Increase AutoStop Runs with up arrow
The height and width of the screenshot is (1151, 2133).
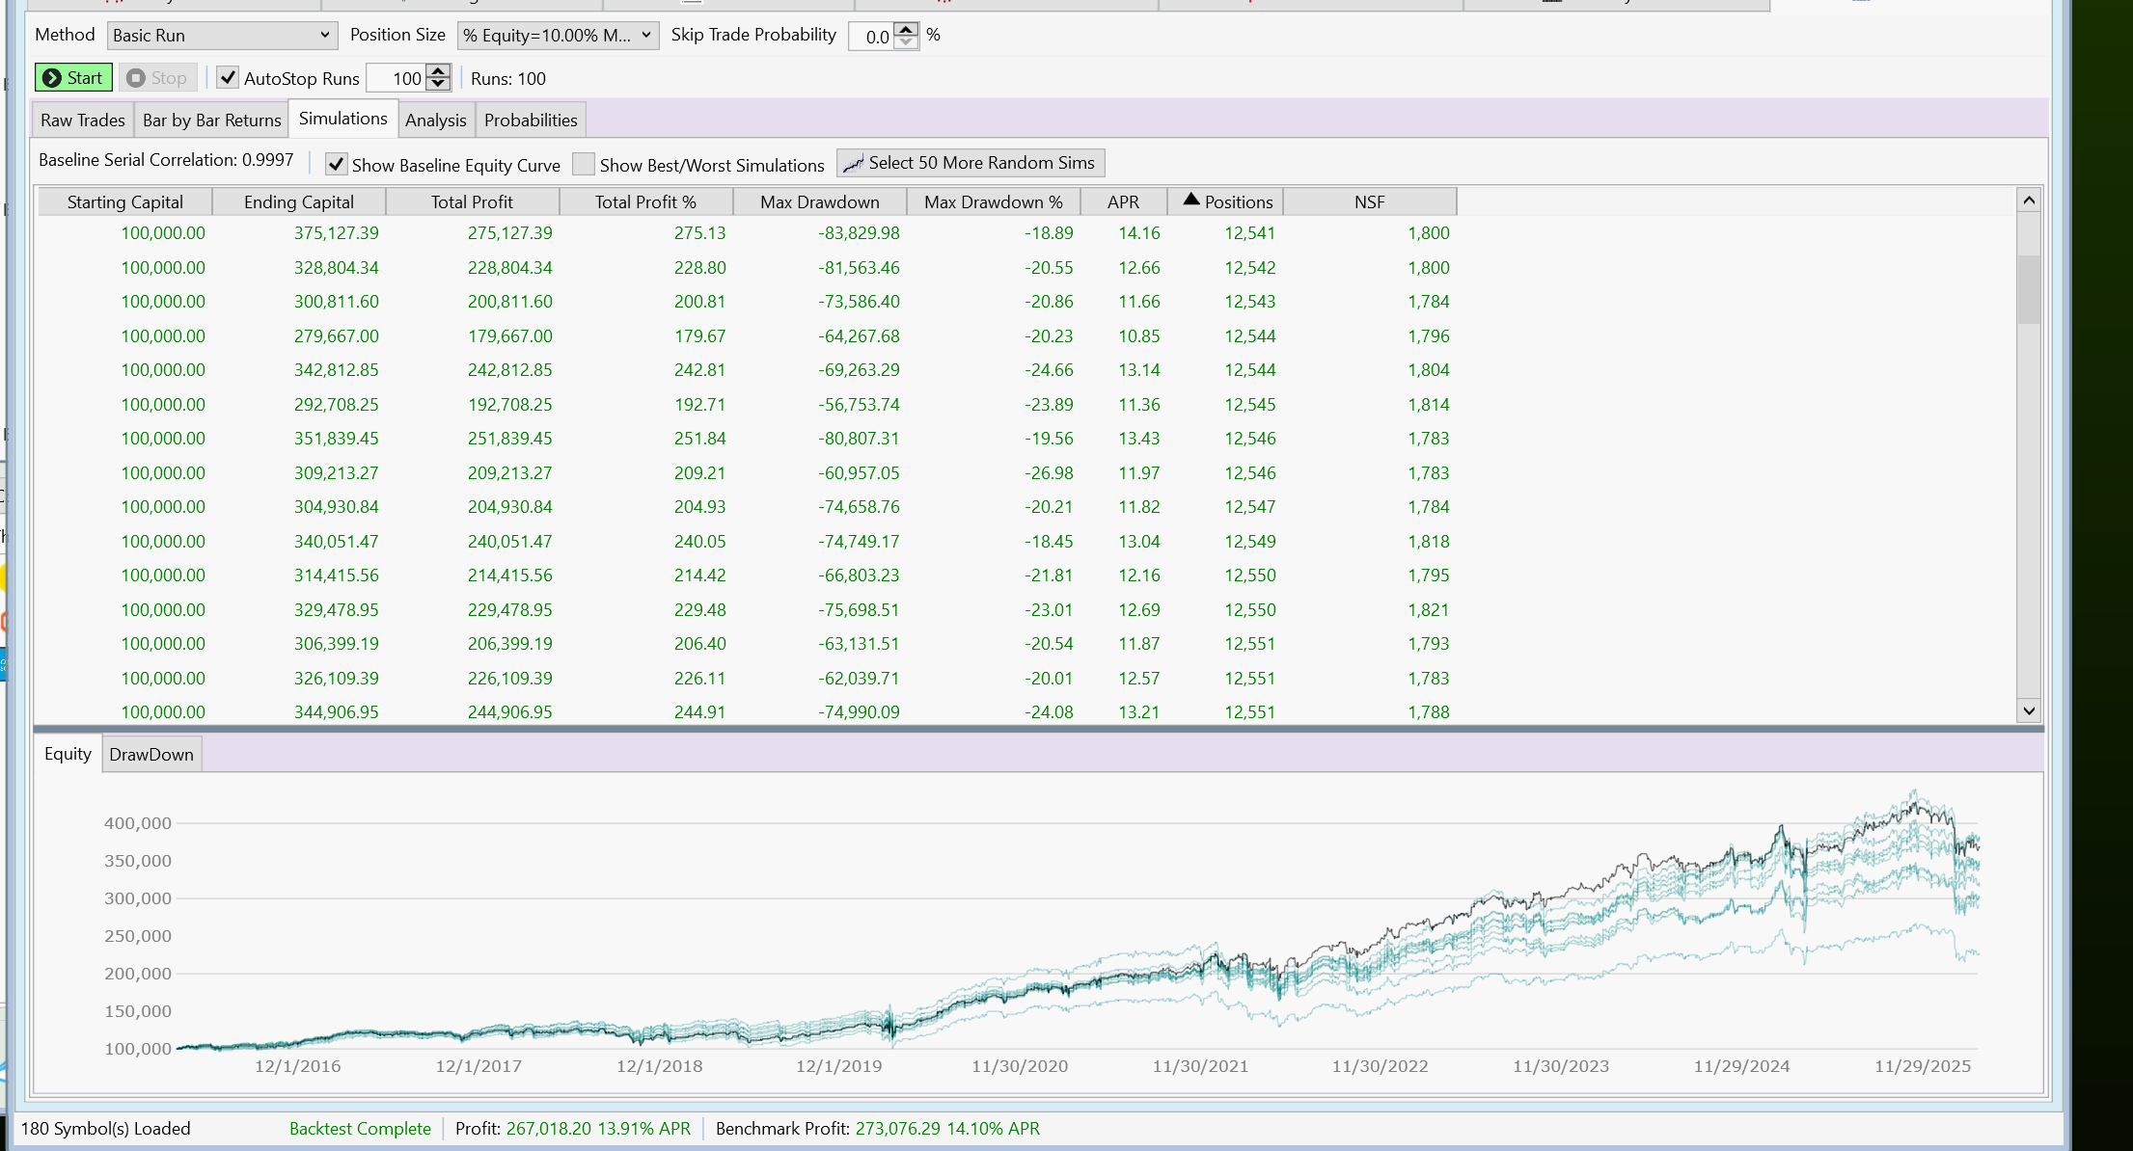point(438,71)
